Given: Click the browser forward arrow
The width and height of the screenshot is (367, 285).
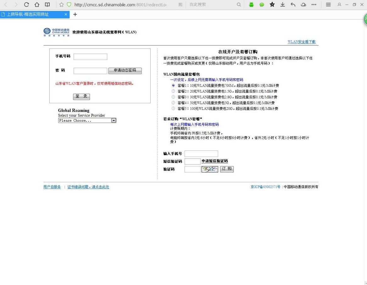Looking at the screenshot, I should tap(16, 5).
